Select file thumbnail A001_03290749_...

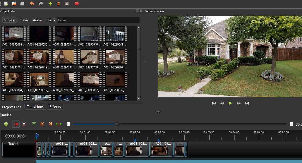click(90, 57)
